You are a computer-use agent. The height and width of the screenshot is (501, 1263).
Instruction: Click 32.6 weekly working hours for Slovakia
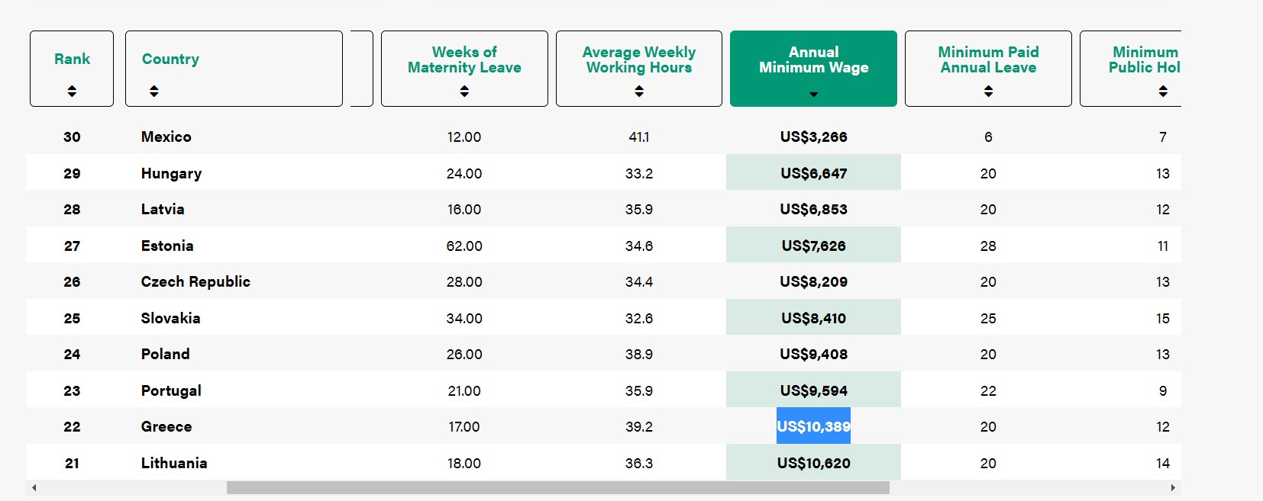639,318
